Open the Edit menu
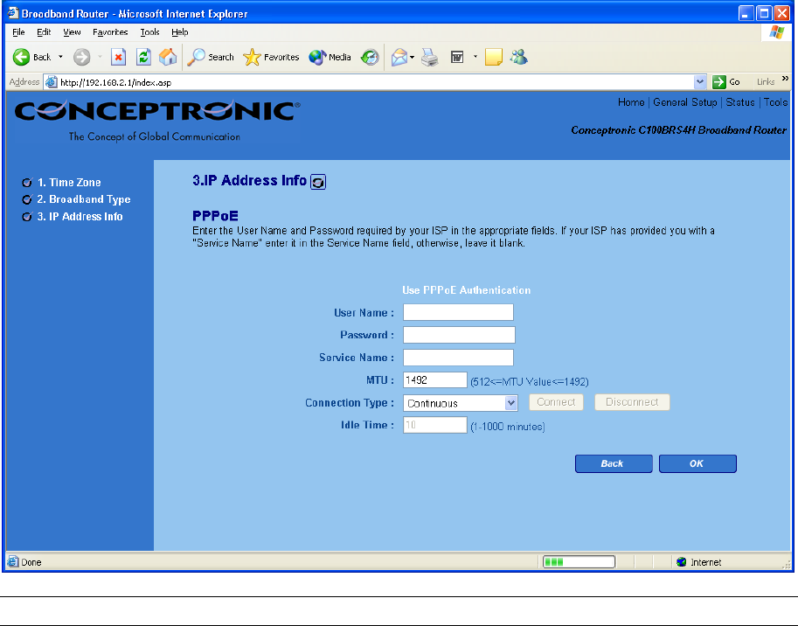This screenshot has width=798, height=626. pyautogui.click(x=44, y=32)
